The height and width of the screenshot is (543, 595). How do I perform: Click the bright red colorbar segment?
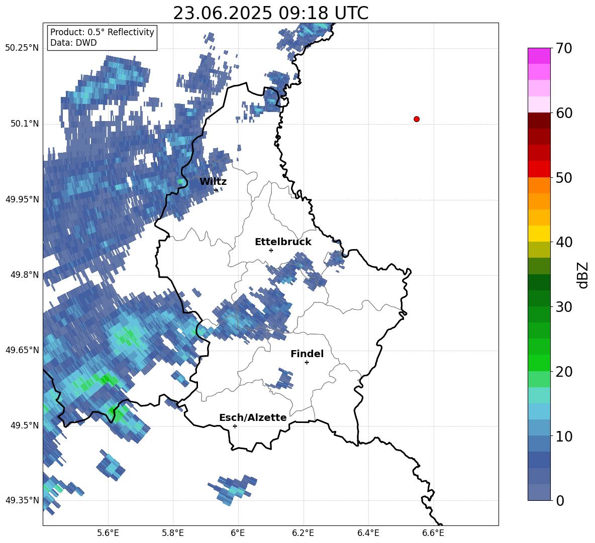[x=539, y=169]
